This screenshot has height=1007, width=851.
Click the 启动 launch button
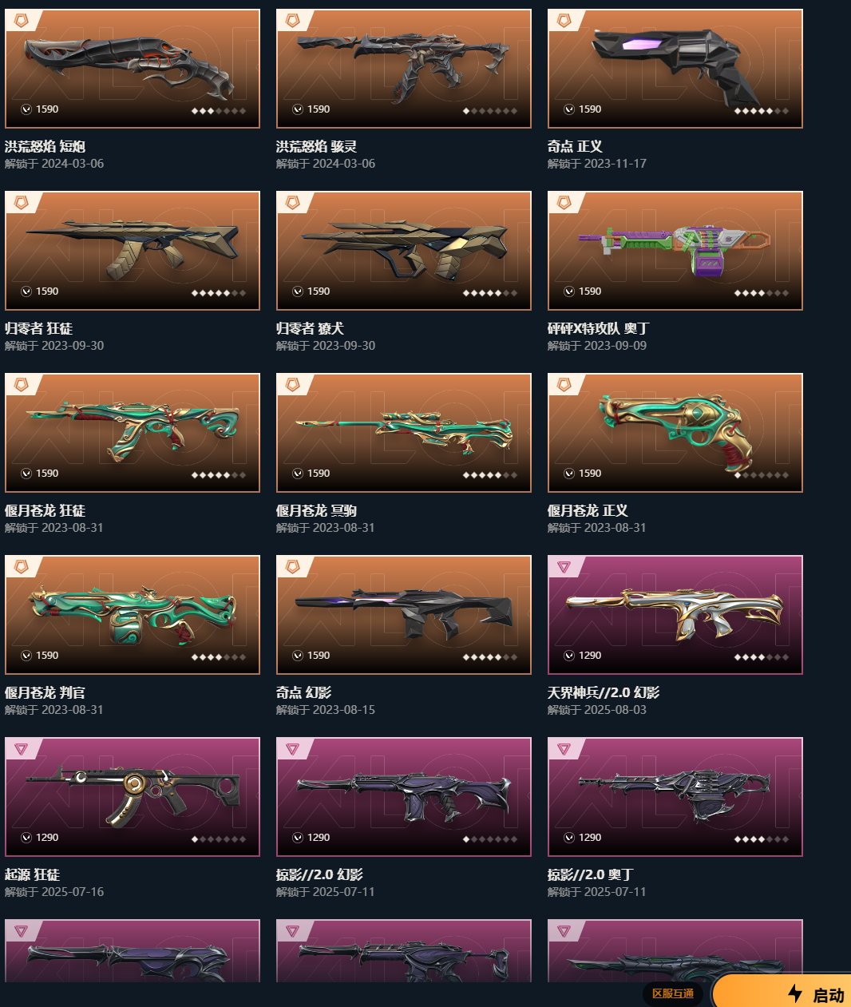coord(782,992)
